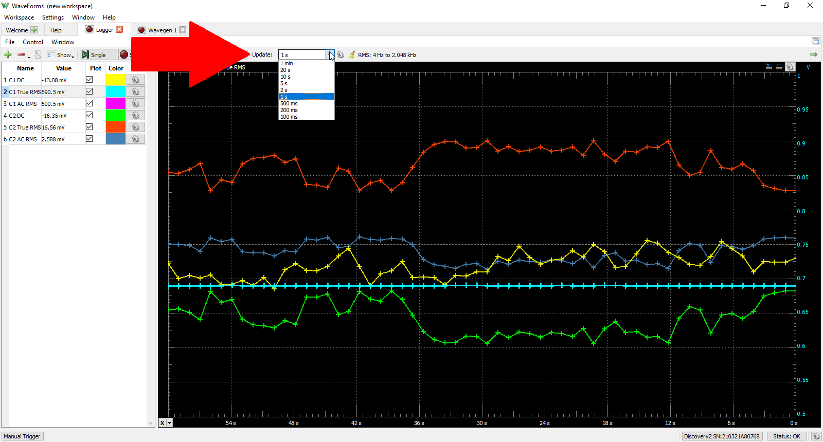Open the Settings menu
823x442 pixels.
click(53, 17)
